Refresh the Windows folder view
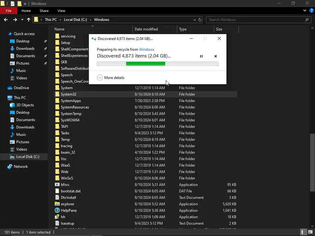Image resolution: width=315 pixels, height=236 pixels. (x=200, y=20)
